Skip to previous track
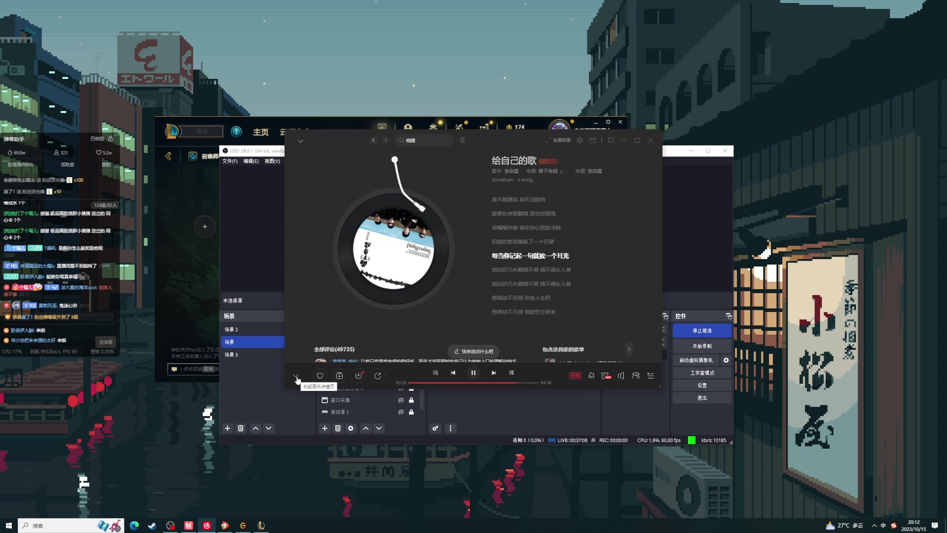Image resolution: width=947 pixels, height=533 pixels. (453, 373)
